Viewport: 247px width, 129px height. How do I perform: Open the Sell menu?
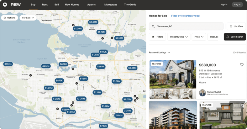point(56,5)
